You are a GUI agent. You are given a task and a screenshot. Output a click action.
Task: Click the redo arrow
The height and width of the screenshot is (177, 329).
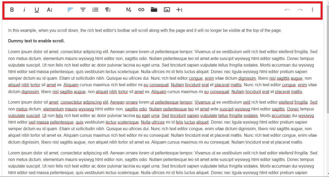tap(300, 10)
